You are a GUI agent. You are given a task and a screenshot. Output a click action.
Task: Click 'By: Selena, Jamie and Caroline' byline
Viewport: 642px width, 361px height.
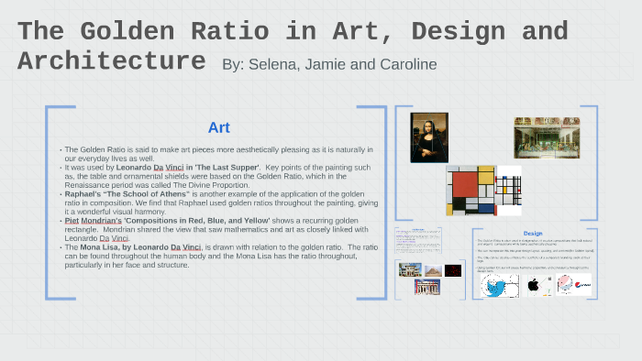tap(329, 64)
